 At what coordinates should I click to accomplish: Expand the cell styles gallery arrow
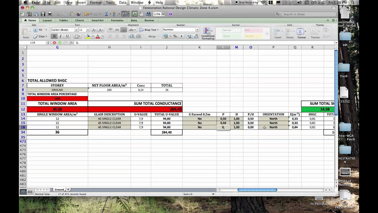267,33
